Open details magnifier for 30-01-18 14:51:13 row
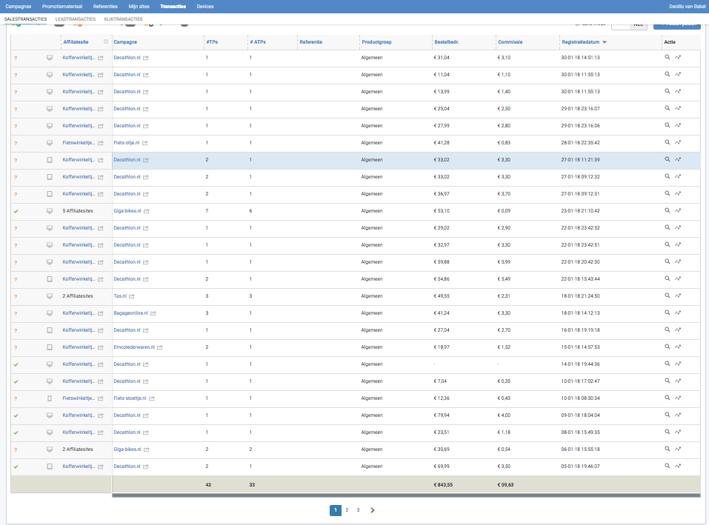The height and width of the screenshot is (525, 709). pos(667,57)
